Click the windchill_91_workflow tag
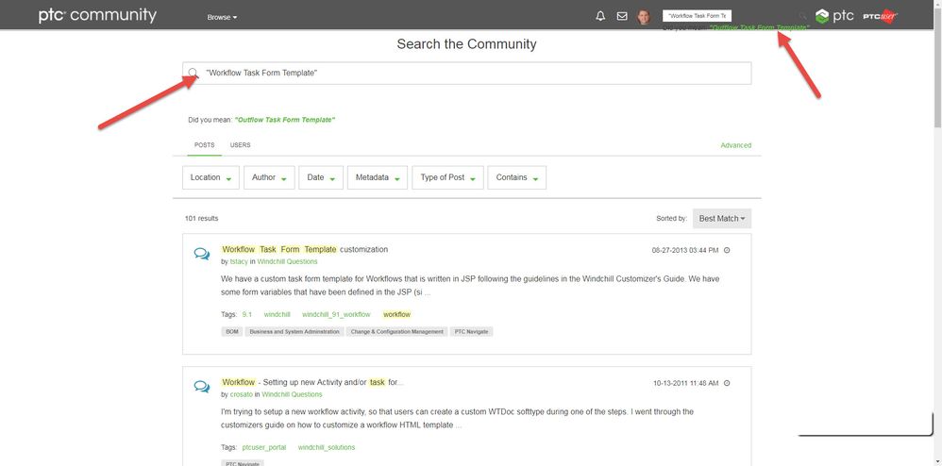The image size is (942, 466). (336, 315)
